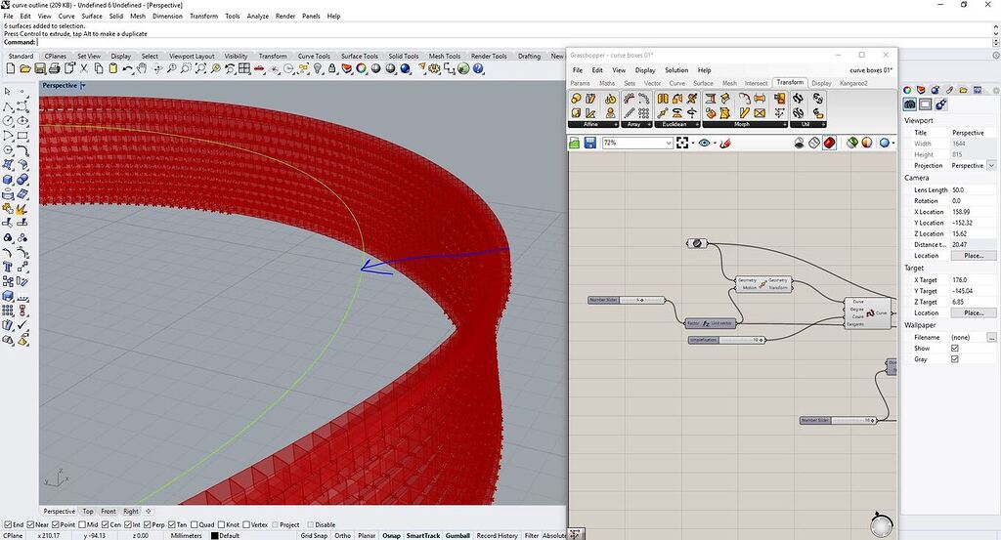The image size is (1001, 540).
Task: Click the camera icon in properties panel
Action: [910, 104]
